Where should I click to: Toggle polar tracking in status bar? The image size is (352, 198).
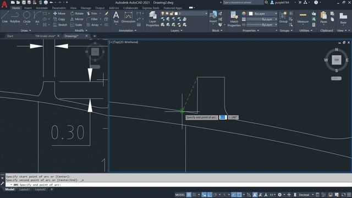click(x=215, y=195)
